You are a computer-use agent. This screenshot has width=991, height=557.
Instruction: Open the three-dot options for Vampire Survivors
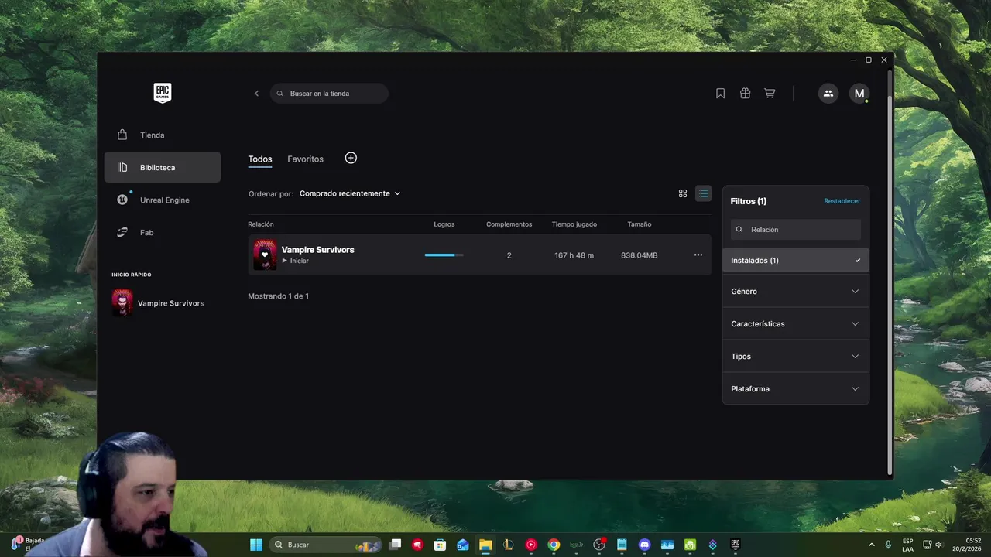(x=698, y=255)
